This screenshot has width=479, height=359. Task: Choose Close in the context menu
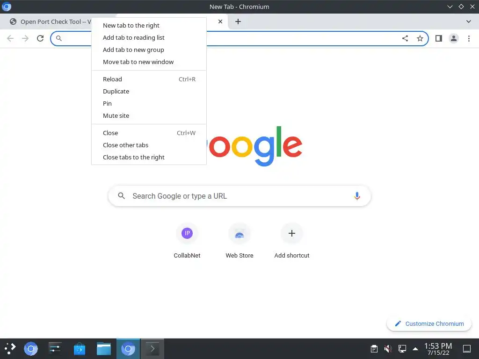click(149, 133)
